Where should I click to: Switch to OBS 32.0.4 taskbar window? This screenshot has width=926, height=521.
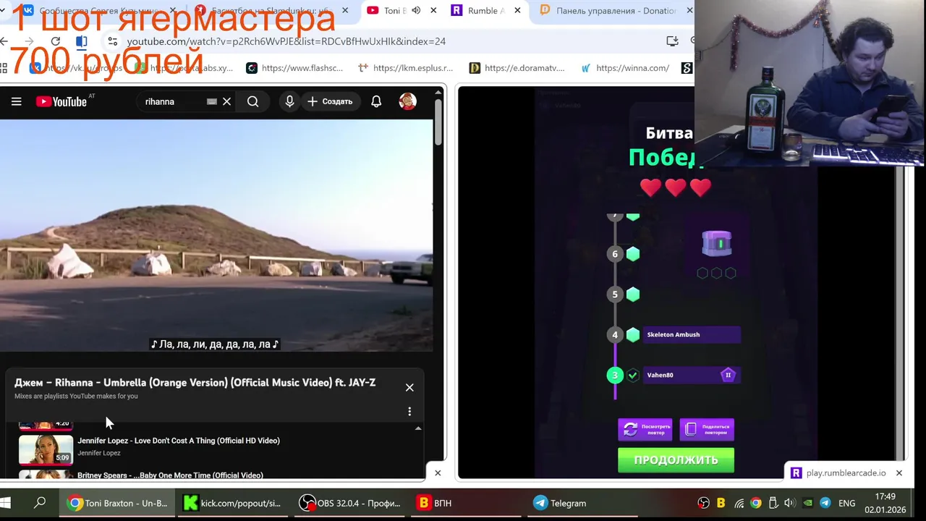pyautogui.click(x=350, y=503)
